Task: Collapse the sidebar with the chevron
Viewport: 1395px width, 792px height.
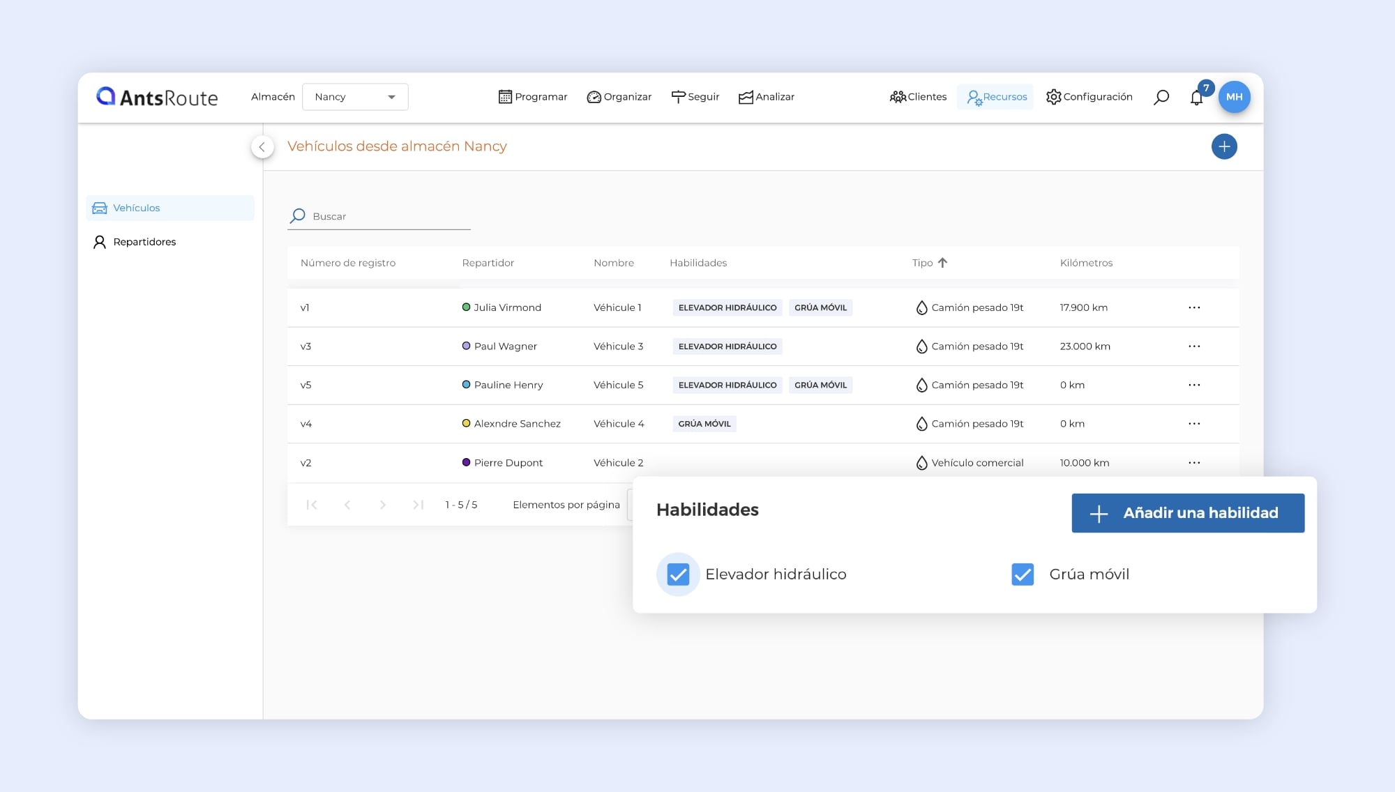Action: [x=262, y=146]
